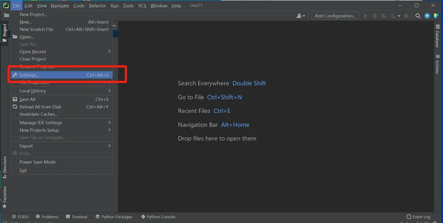The image size is (443, 223).
Task: Toggle Power Save Mode in File menu
Action: coord(38,162)
